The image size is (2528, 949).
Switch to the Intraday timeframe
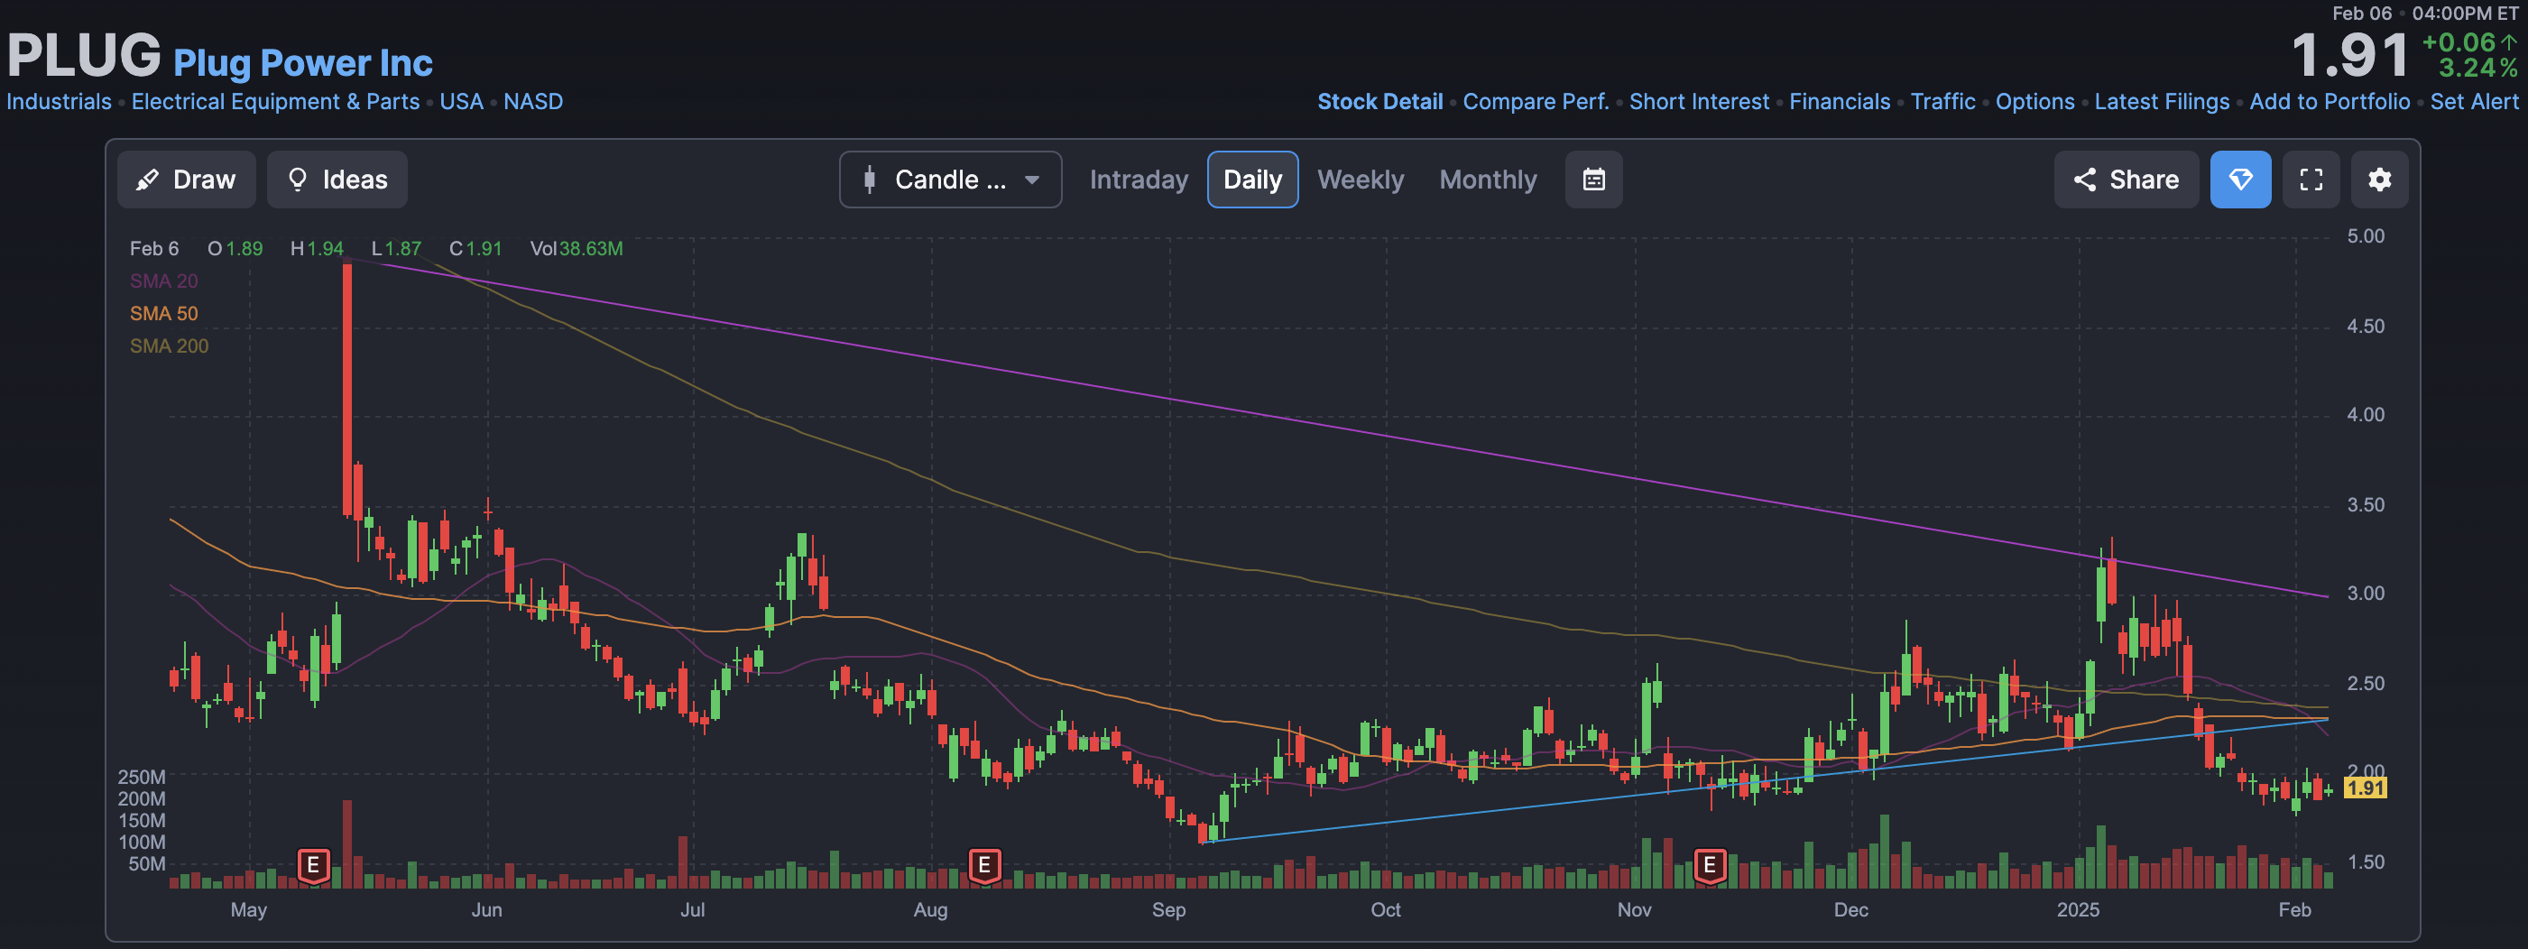[x=1139, y=180]
